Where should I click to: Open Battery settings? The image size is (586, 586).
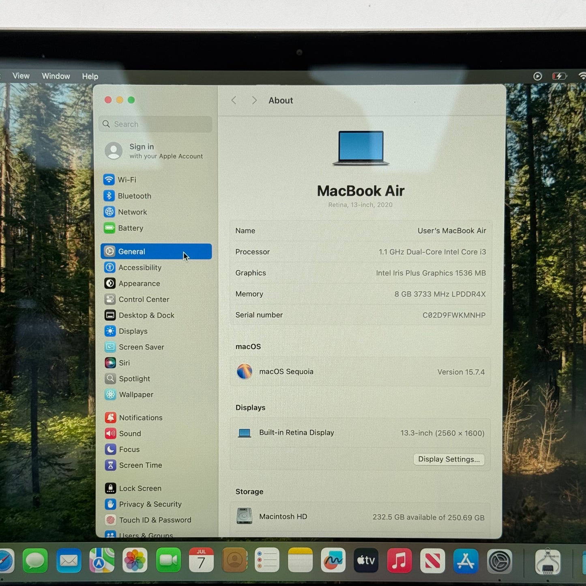(156, 228)
